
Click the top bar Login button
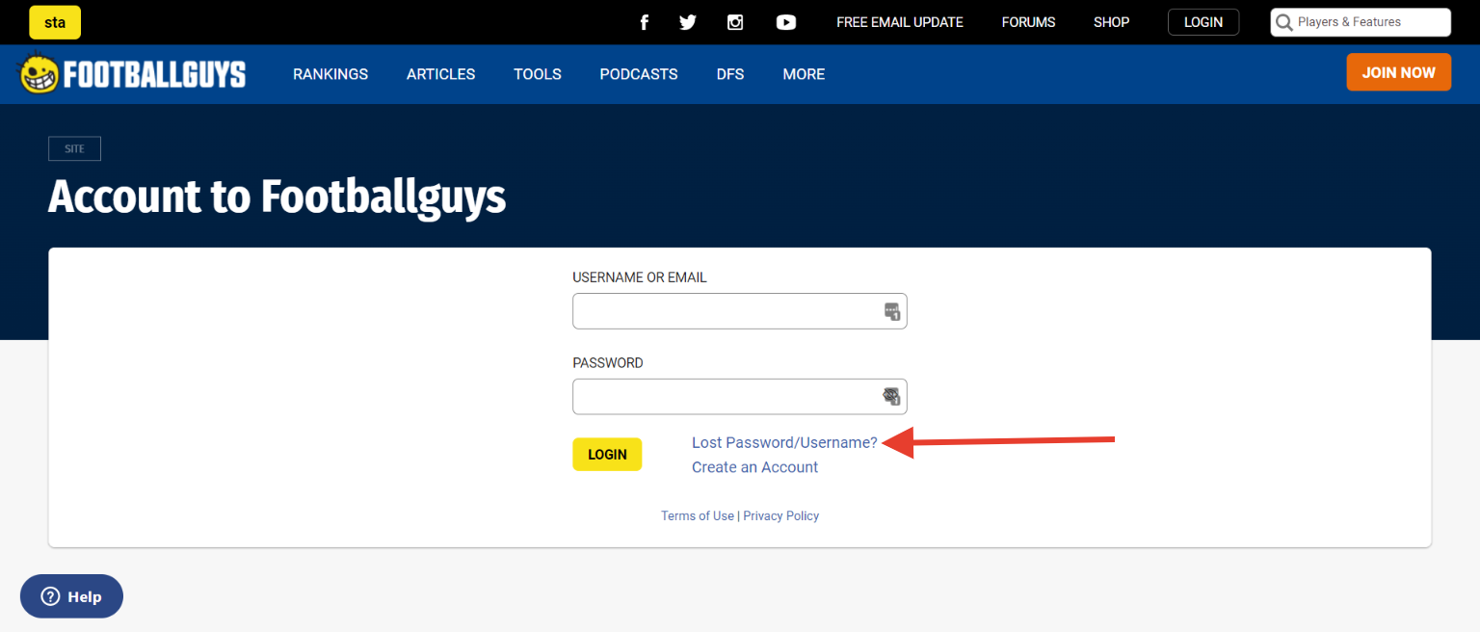1203,22
